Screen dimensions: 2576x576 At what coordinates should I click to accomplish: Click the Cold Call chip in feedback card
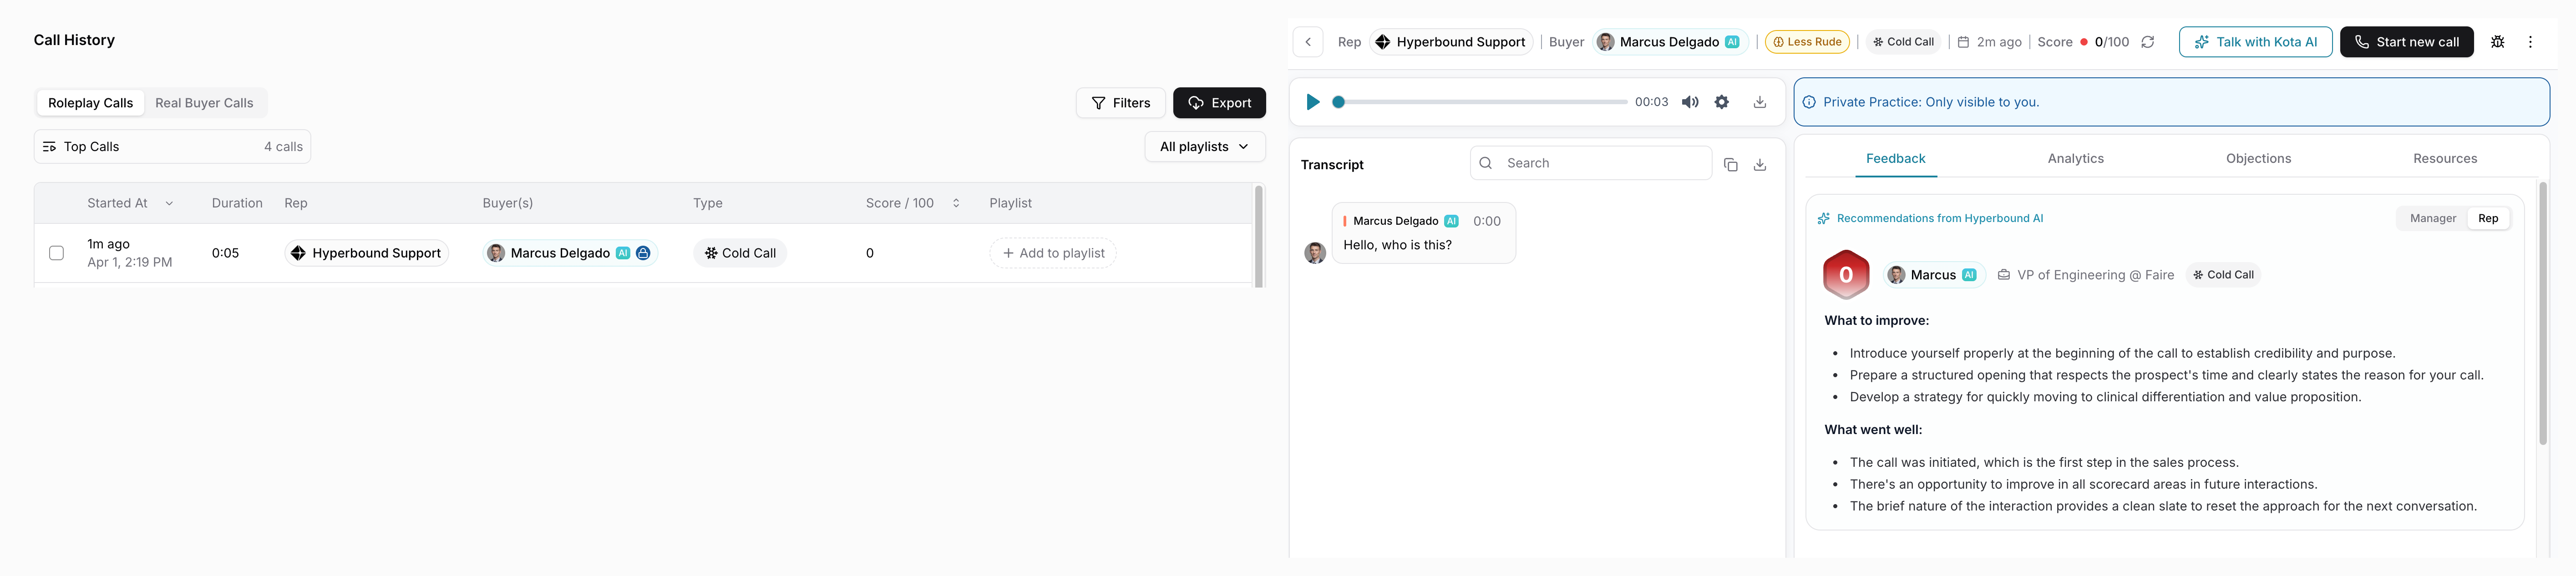2222,275
